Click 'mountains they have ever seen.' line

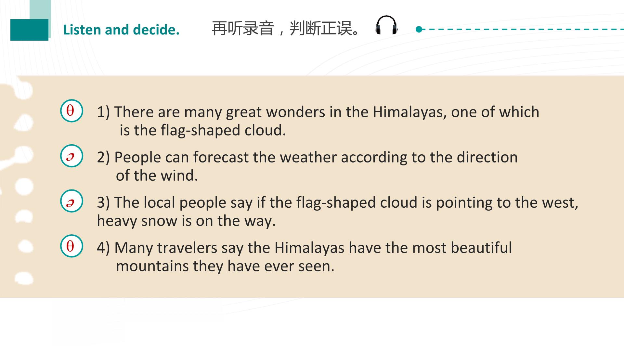pyautogui.click(x=225, y=266)
